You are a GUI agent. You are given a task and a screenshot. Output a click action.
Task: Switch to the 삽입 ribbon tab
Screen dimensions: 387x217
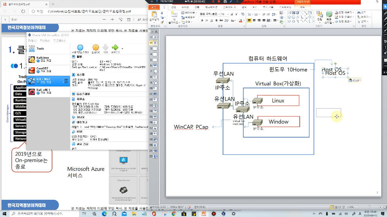(x=173, y=7)
